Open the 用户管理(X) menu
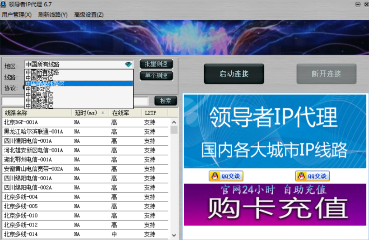The height and width of the screenshot is (240, 369). click(17, 14)
